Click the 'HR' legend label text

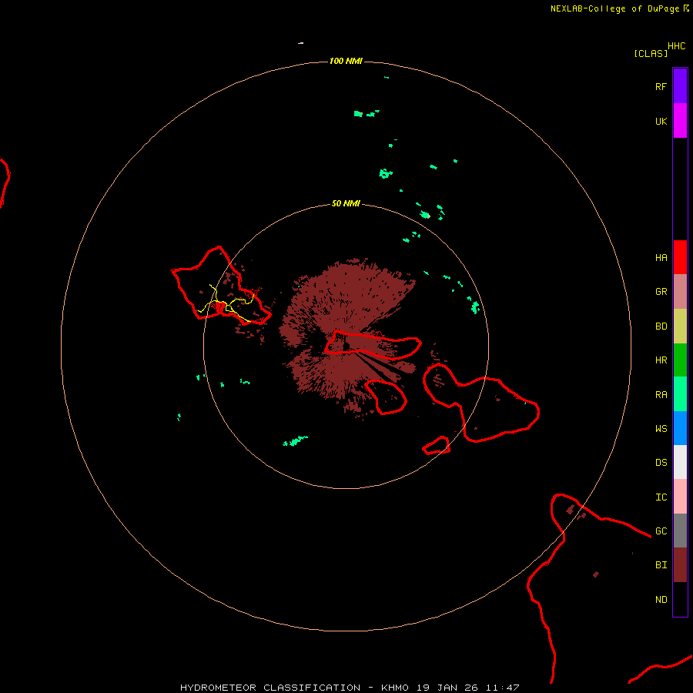(661, 360)
